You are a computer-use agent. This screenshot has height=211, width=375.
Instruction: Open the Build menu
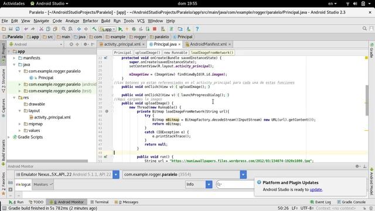coord(105,21)
